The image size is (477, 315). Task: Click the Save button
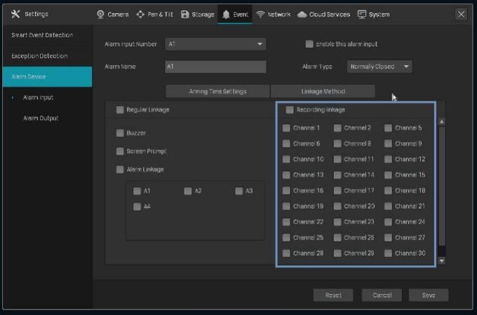tap(428, 295)
